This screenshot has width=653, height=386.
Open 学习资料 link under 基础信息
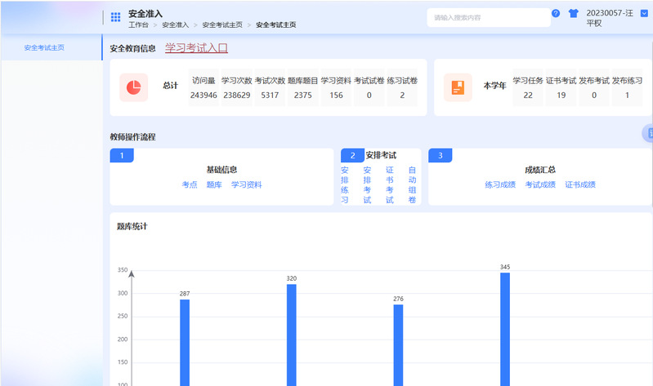tap(246, 185)
